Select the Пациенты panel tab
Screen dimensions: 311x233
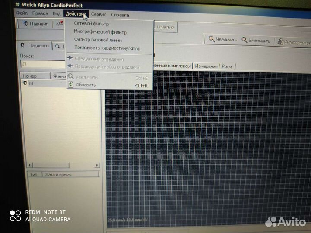tap(35, 46)
